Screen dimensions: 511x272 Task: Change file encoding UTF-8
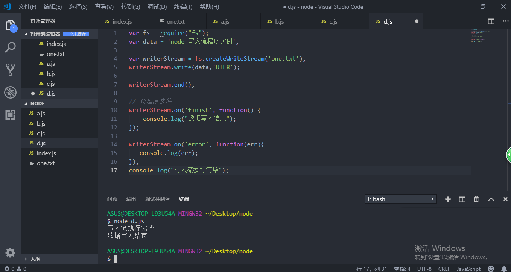[x=424, y=269]
